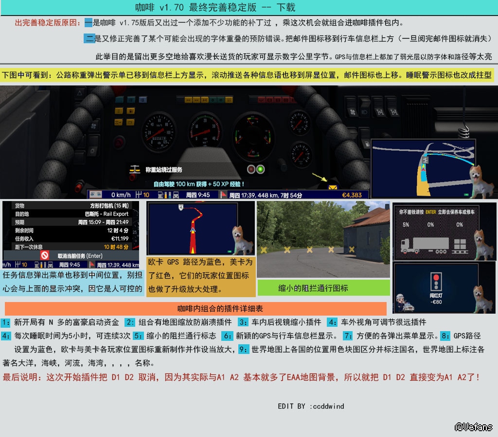Image resolution: width=498 pixels, height=437 pixels.
Task: Click the blue '二' marker square
Action: click(x=89, y=38)
